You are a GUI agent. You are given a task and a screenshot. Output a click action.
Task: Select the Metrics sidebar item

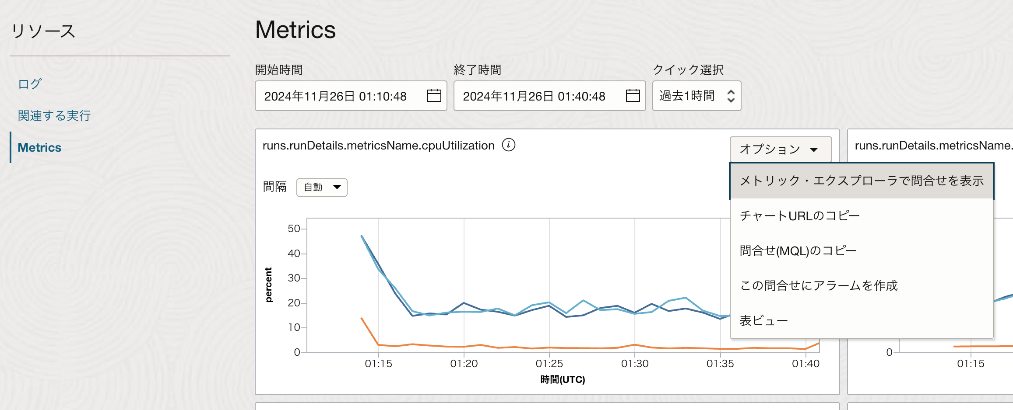39,147
